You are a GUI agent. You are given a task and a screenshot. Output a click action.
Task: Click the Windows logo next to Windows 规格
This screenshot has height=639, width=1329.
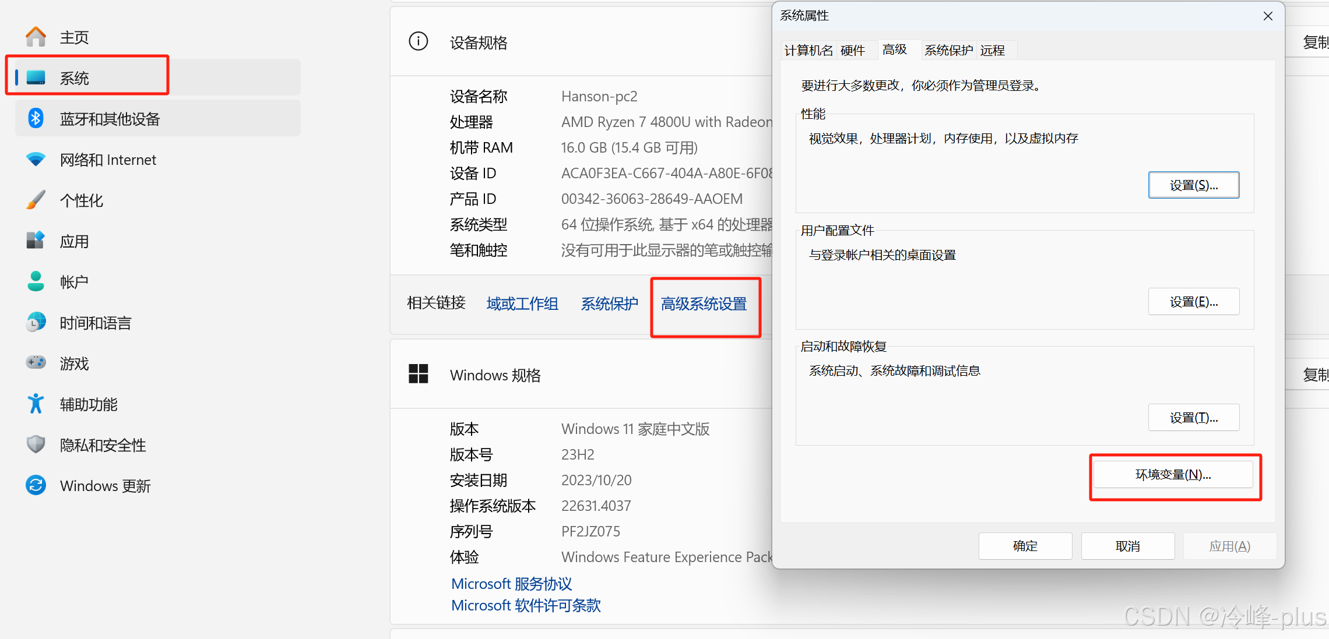click(x=419, y=374)
